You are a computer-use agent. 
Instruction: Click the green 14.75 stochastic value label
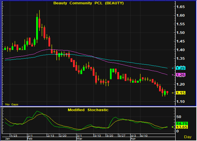pyautogui.click(x=182, y=123)
